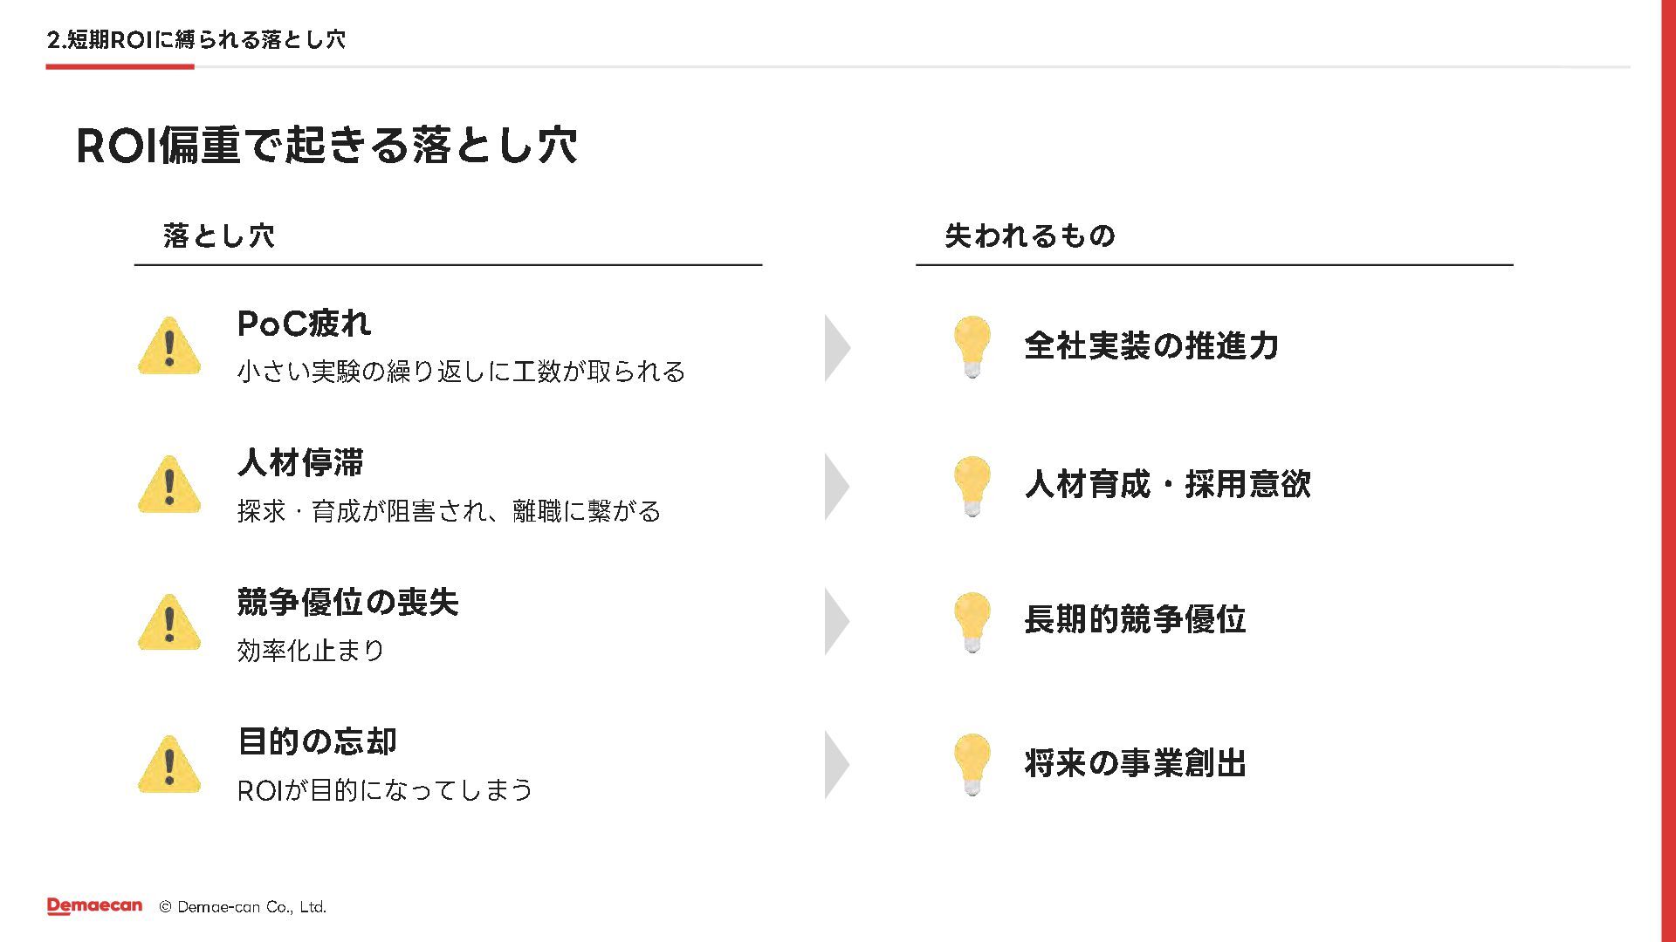This screenshot has height=942, width=1676.
Task: Click the warning icon beside 人材停滞
Action: (x=169, y=486)
